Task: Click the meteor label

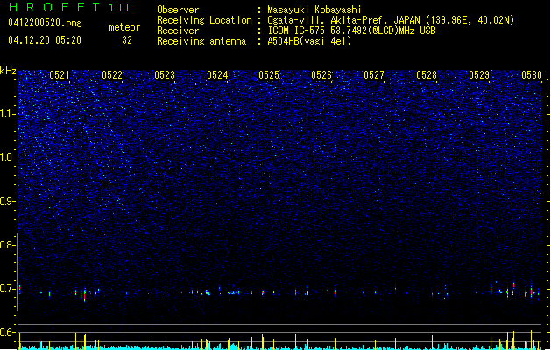Action: point(124,27)
